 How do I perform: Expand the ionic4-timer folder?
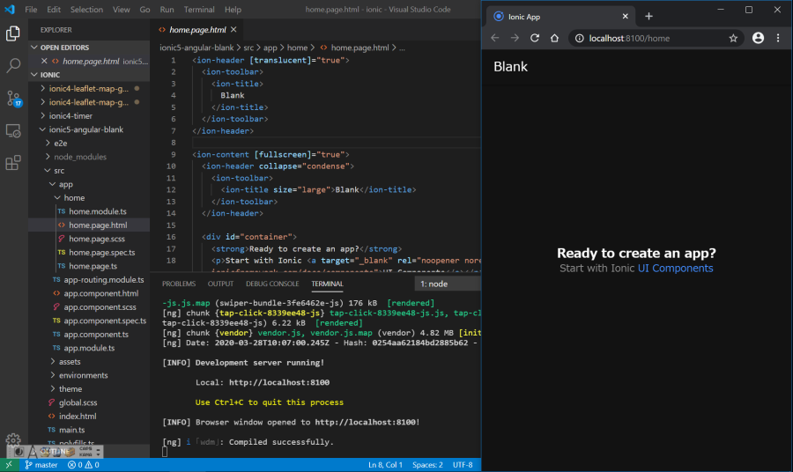[70, 115]
